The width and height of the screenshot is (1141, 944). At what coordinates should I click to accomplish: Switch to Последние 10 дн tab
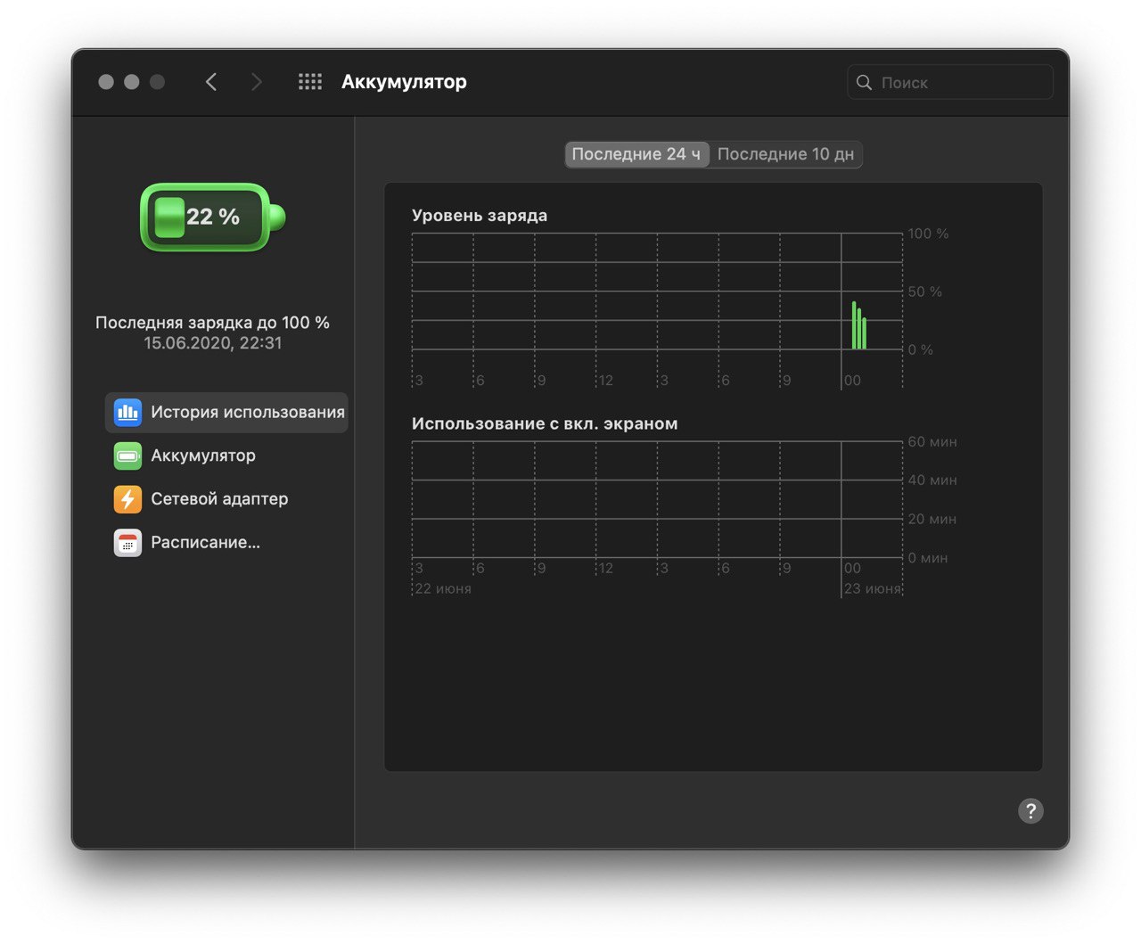785,154
